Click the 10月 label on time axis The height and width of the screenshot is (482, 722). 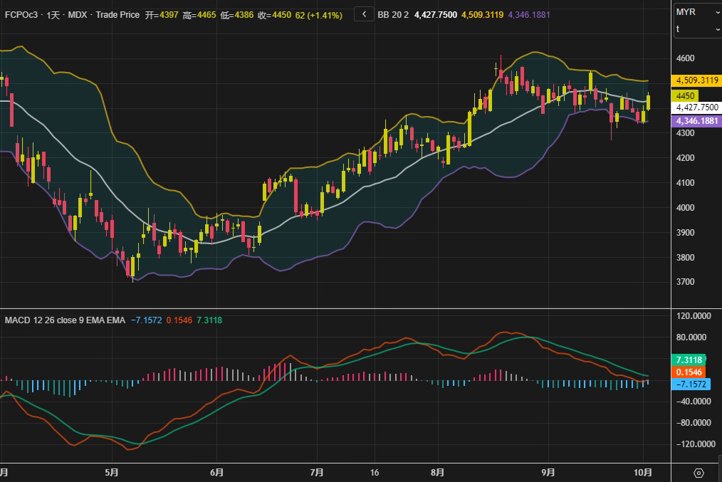pyautogui.click(x=643, y=472)
